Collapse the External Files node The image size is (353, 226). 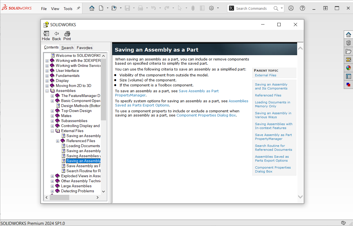[x=52, y=131]
